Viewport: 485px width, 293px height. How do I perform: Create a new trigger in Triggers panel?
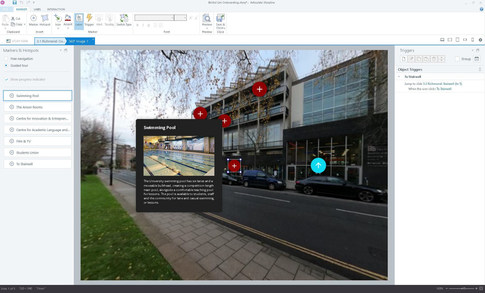coord(403,59)
